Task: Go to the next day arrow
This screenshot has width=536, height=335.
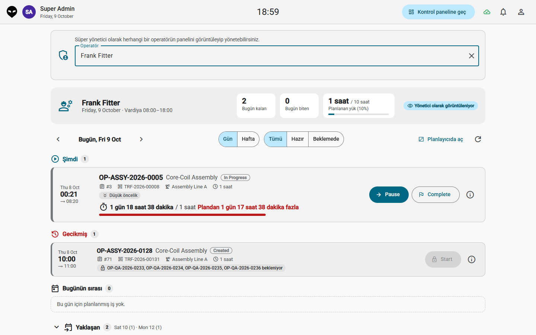Action: pos(141,139)
